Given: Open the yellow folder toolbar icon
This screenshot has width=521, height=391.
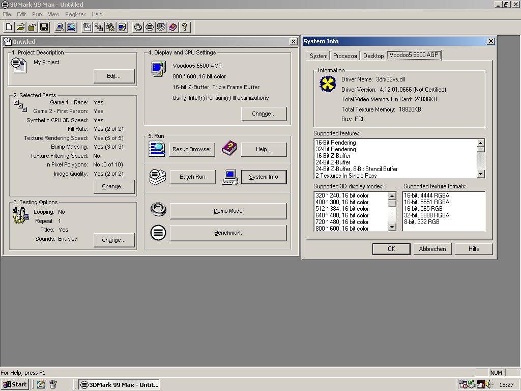Looking at the screenshot, I should tap(20, 27).
